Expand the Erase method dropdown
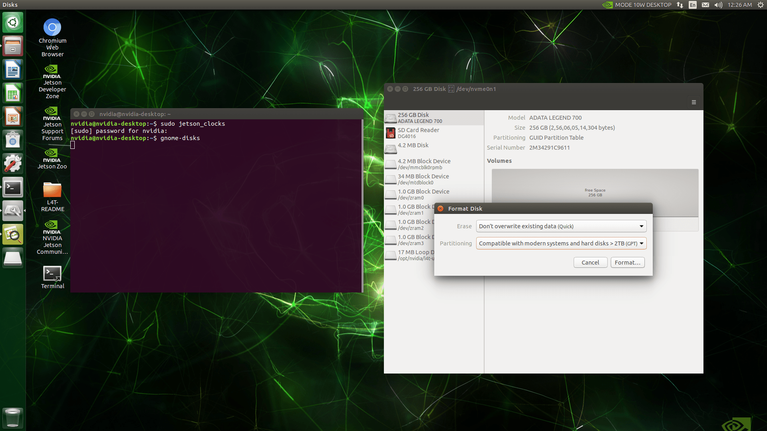The image size is (767, 431). (x=561, y=226)
